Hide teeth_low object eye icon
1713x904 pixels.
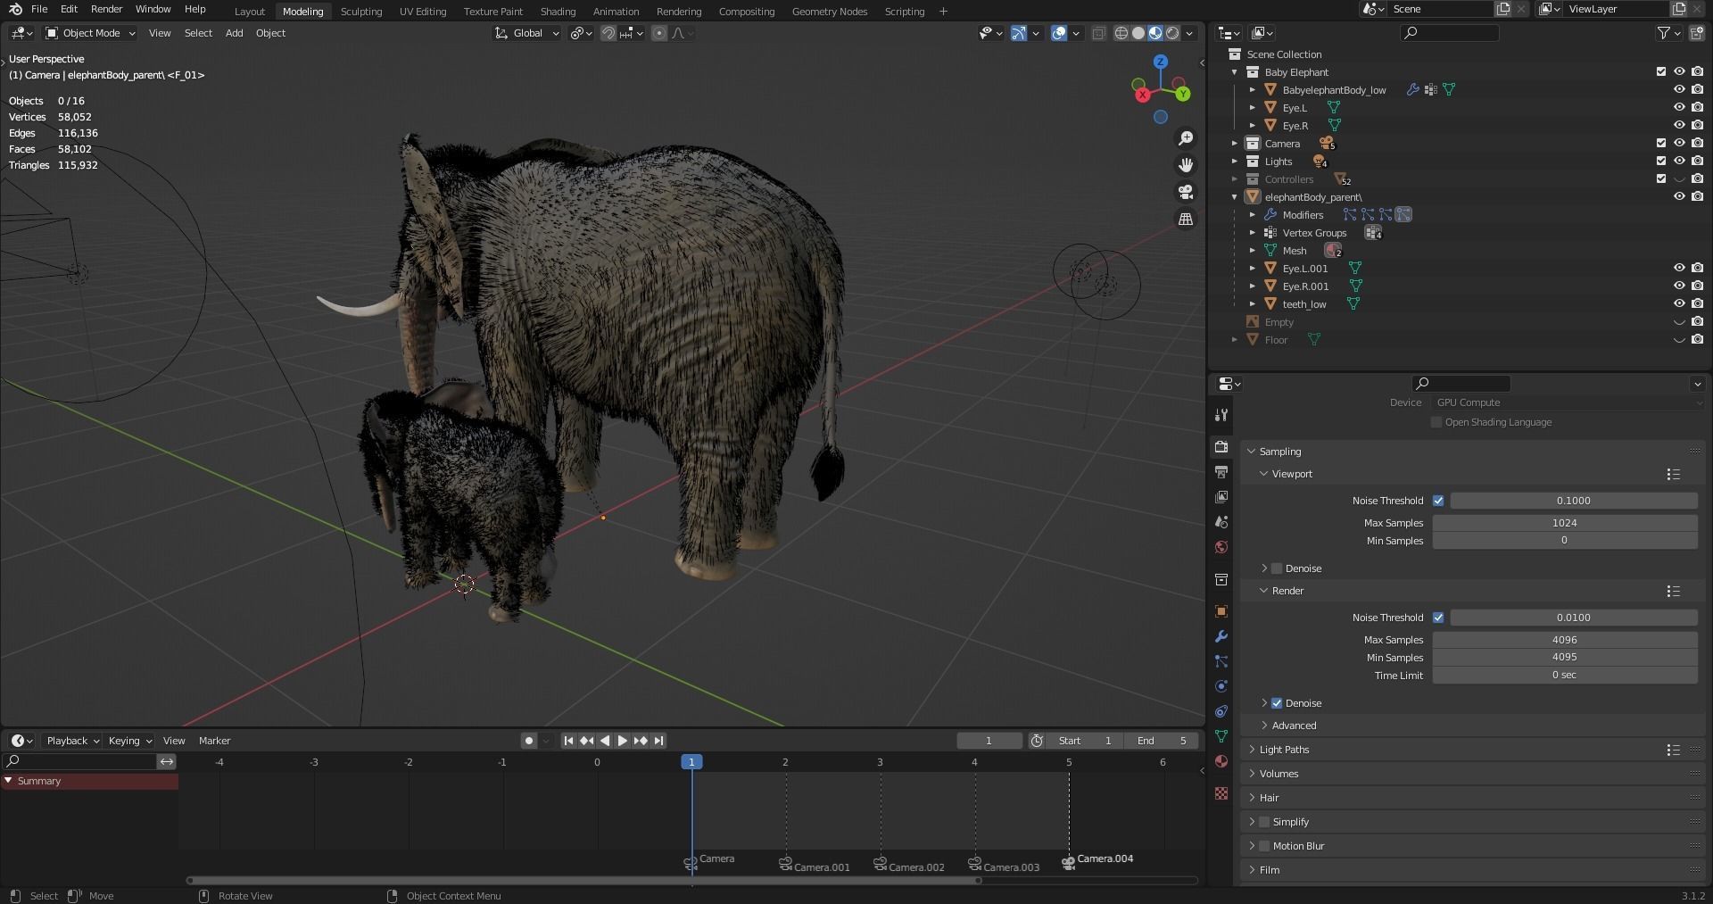pos(1679,304)
